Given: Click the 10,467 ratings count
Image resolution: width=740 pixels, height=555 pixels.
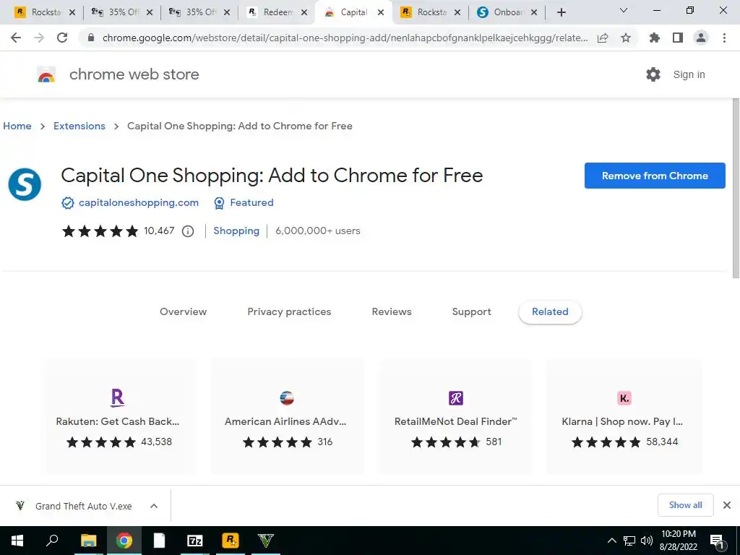Looking at the screenshot, I should [x=159, y=231].
